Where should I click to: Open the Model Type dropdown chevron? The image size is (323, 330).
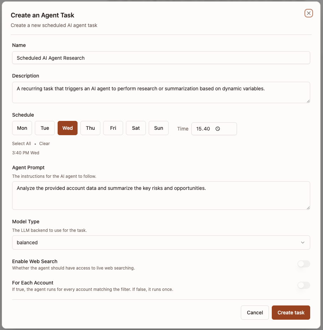(303, 243)
